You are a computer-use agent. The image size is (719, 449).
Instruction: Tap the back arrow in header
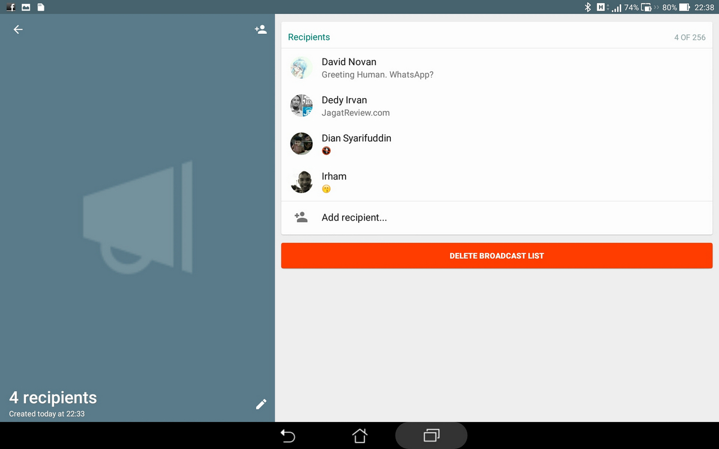coord(18,30)
